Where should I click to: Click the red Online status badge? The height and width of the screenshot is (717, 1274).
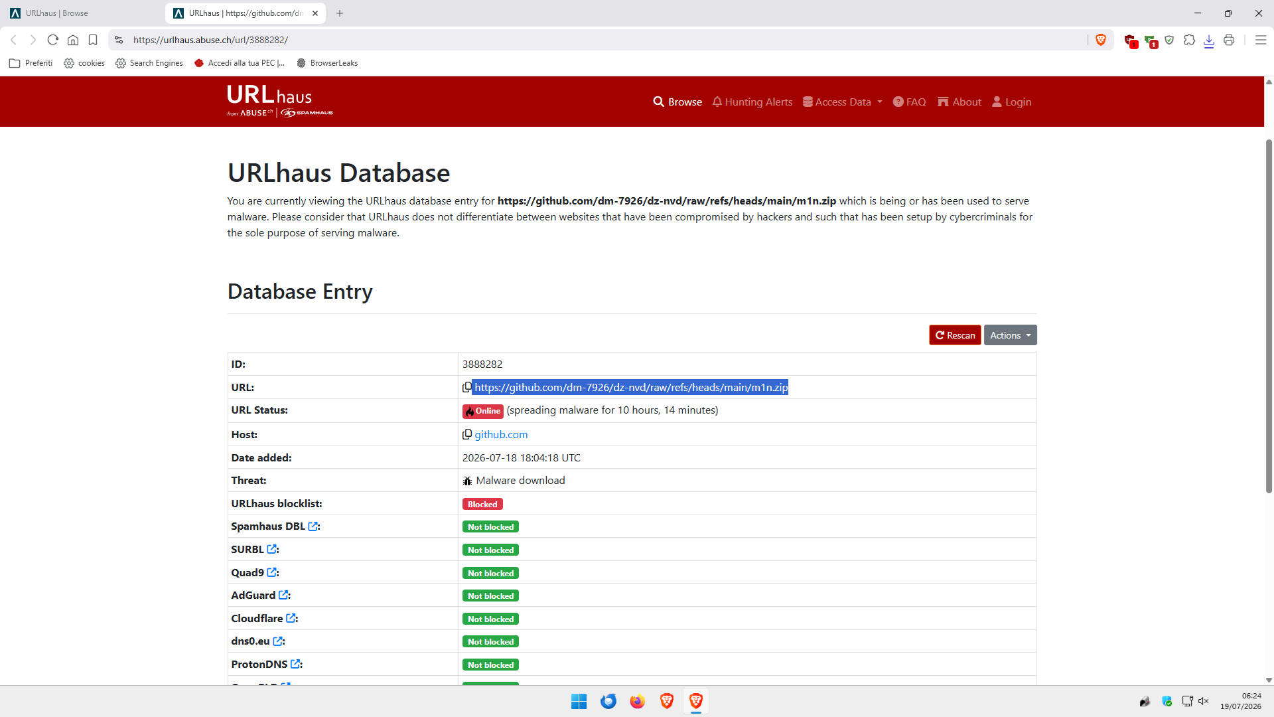pos(483,411)
